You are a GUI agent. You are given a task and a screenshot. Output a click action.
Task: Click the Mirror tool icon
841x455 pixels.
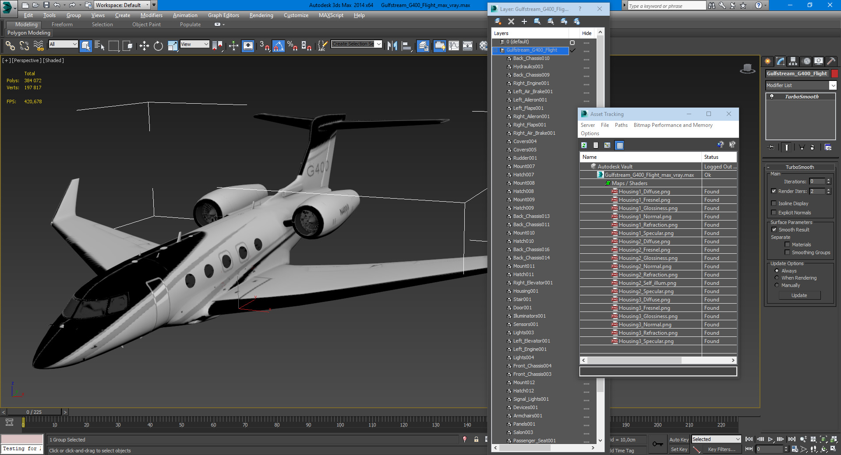click(x=392, y=45)
